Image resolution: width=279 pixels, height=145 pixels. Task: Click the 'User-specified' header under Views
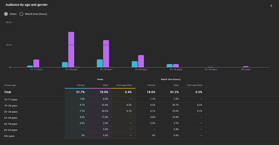124,85
